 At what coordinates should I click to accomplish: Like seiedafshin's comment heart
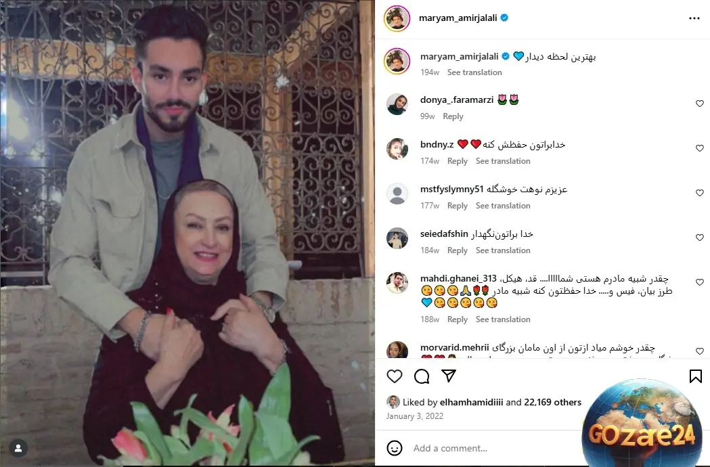700,238
